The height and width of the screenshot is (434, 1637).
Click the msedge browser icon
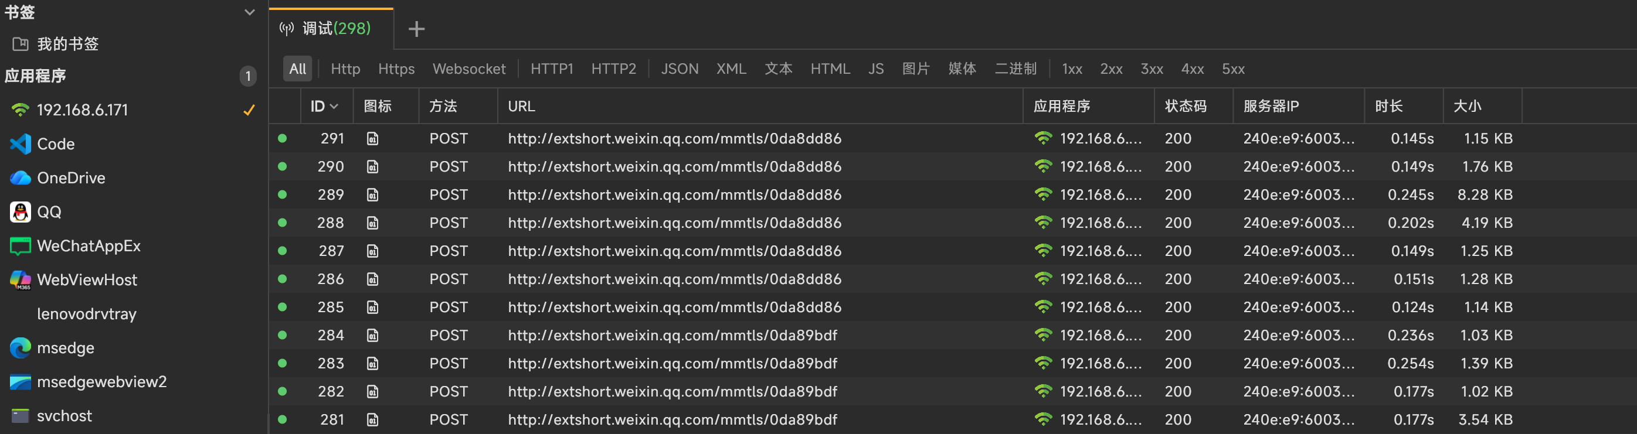pos(21,348)
